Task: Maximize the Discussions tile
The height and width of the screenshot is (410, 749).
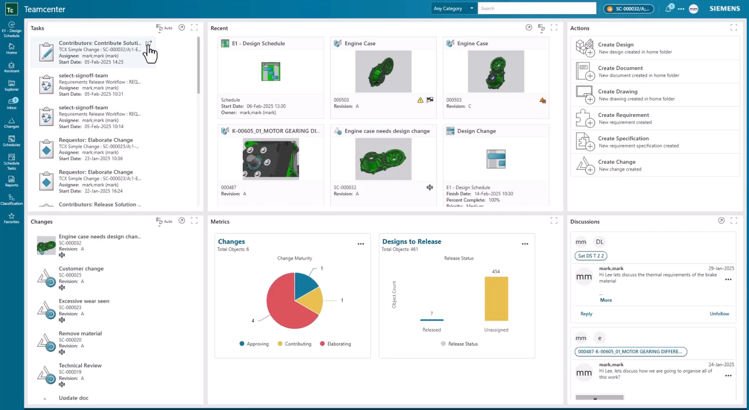Action: [x=734, y=221]
